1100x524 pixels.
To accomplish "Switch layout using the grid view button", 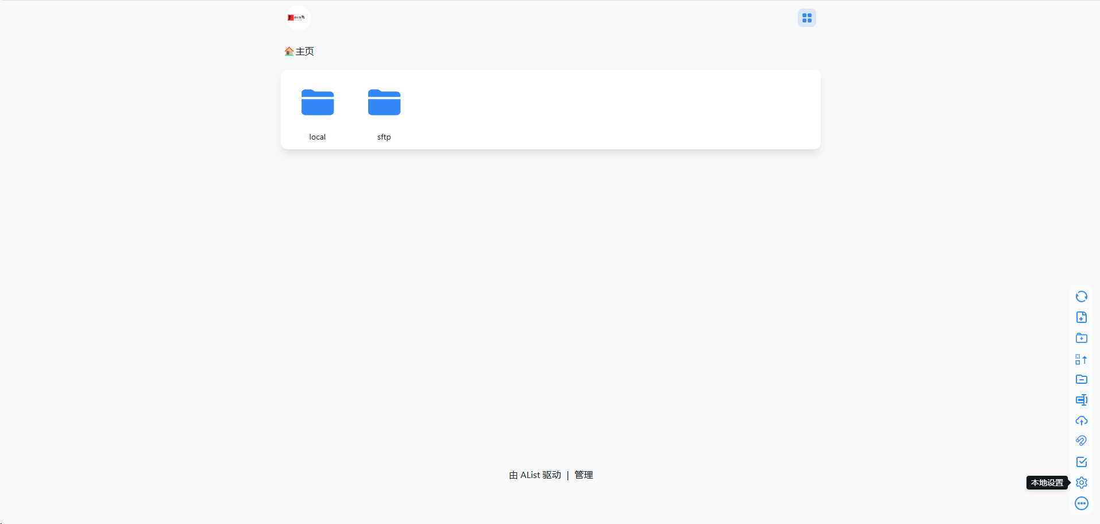I will (806, 18).
